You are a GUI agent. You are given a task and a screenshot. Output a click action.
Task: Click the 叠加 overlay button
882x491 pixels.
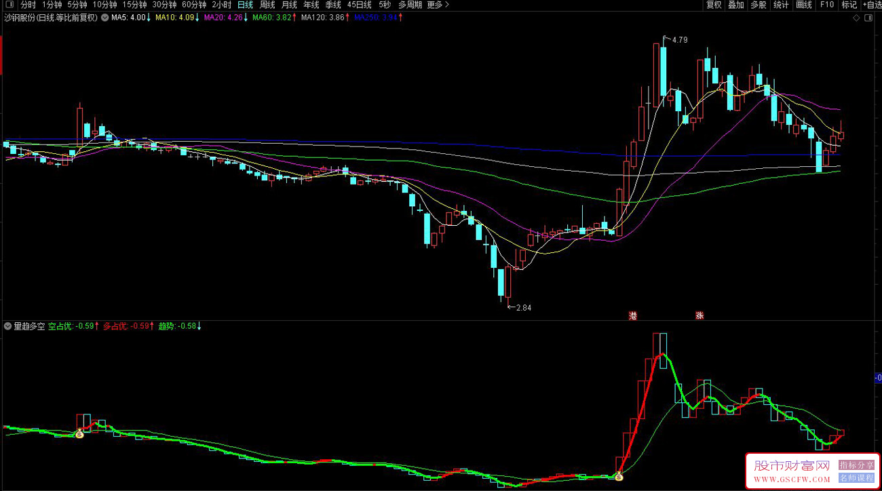coord(736,5)
